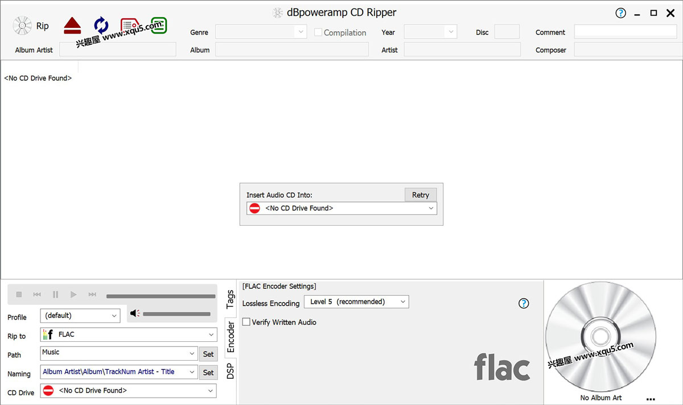Enable Verify Written Audio checkbox
The width and height of the screenshot is (683, 405).
(x=246, y=322)
